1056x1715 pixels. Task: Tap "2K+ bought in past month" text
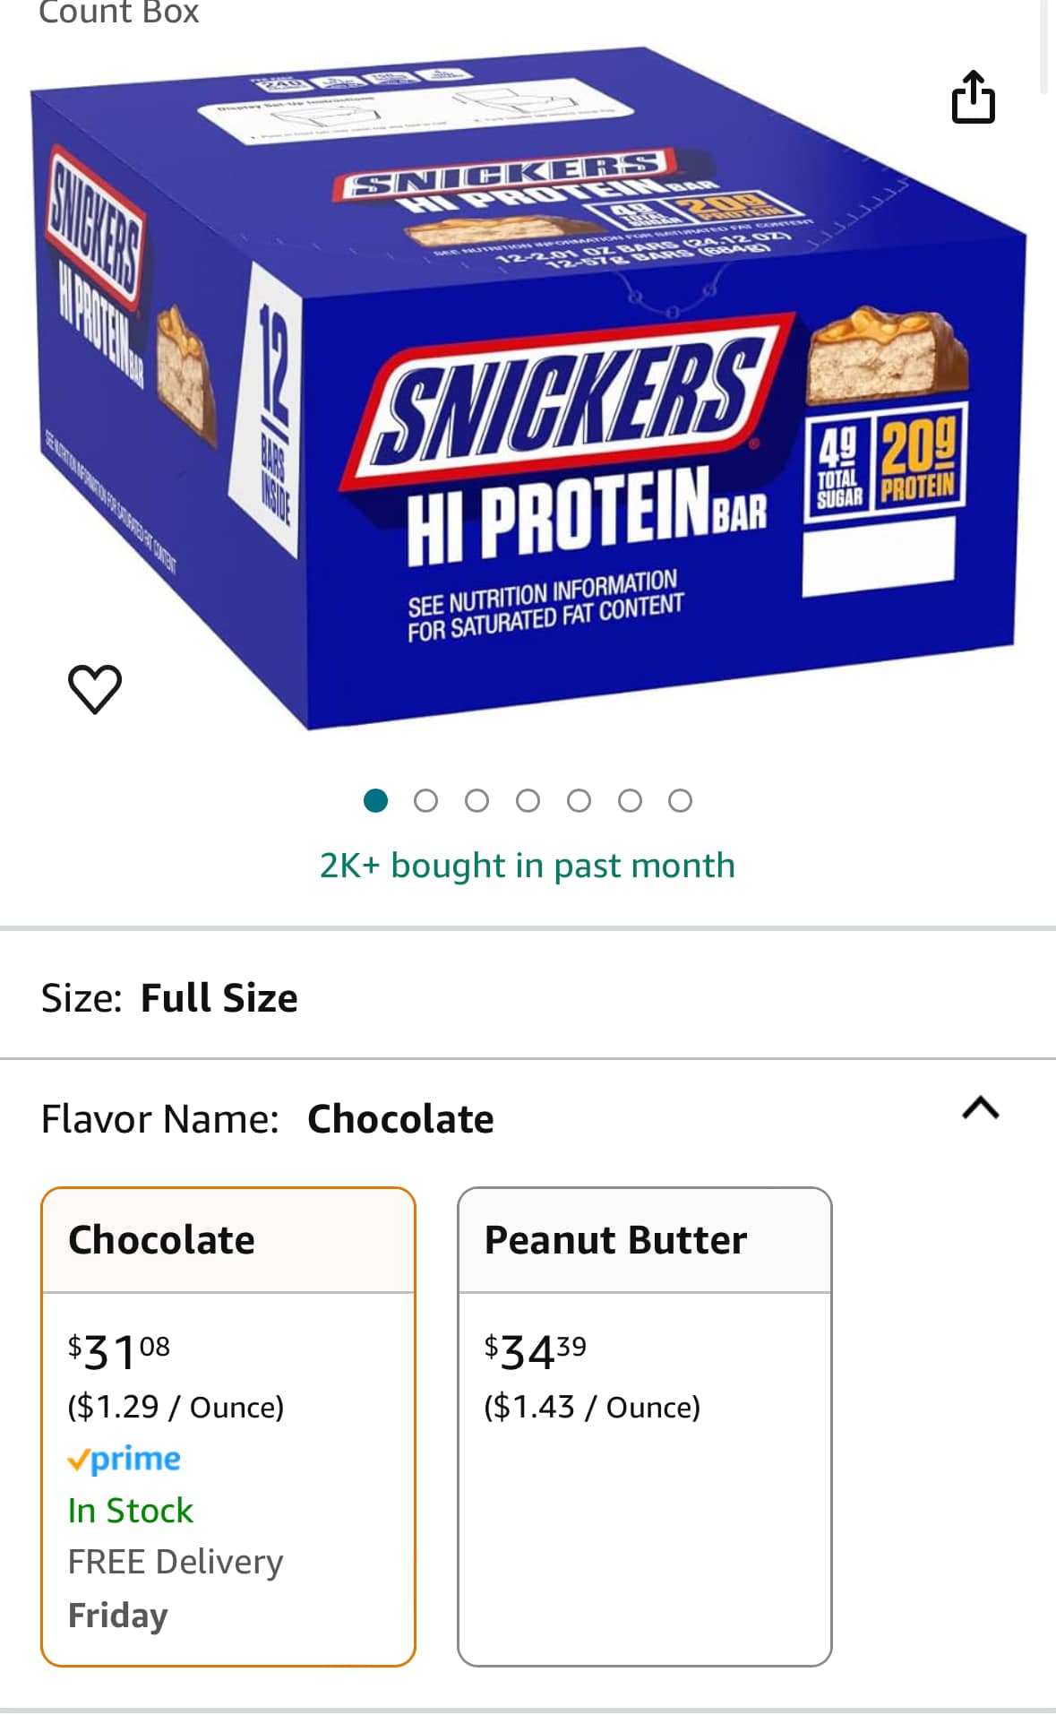(x=528, y=866)
